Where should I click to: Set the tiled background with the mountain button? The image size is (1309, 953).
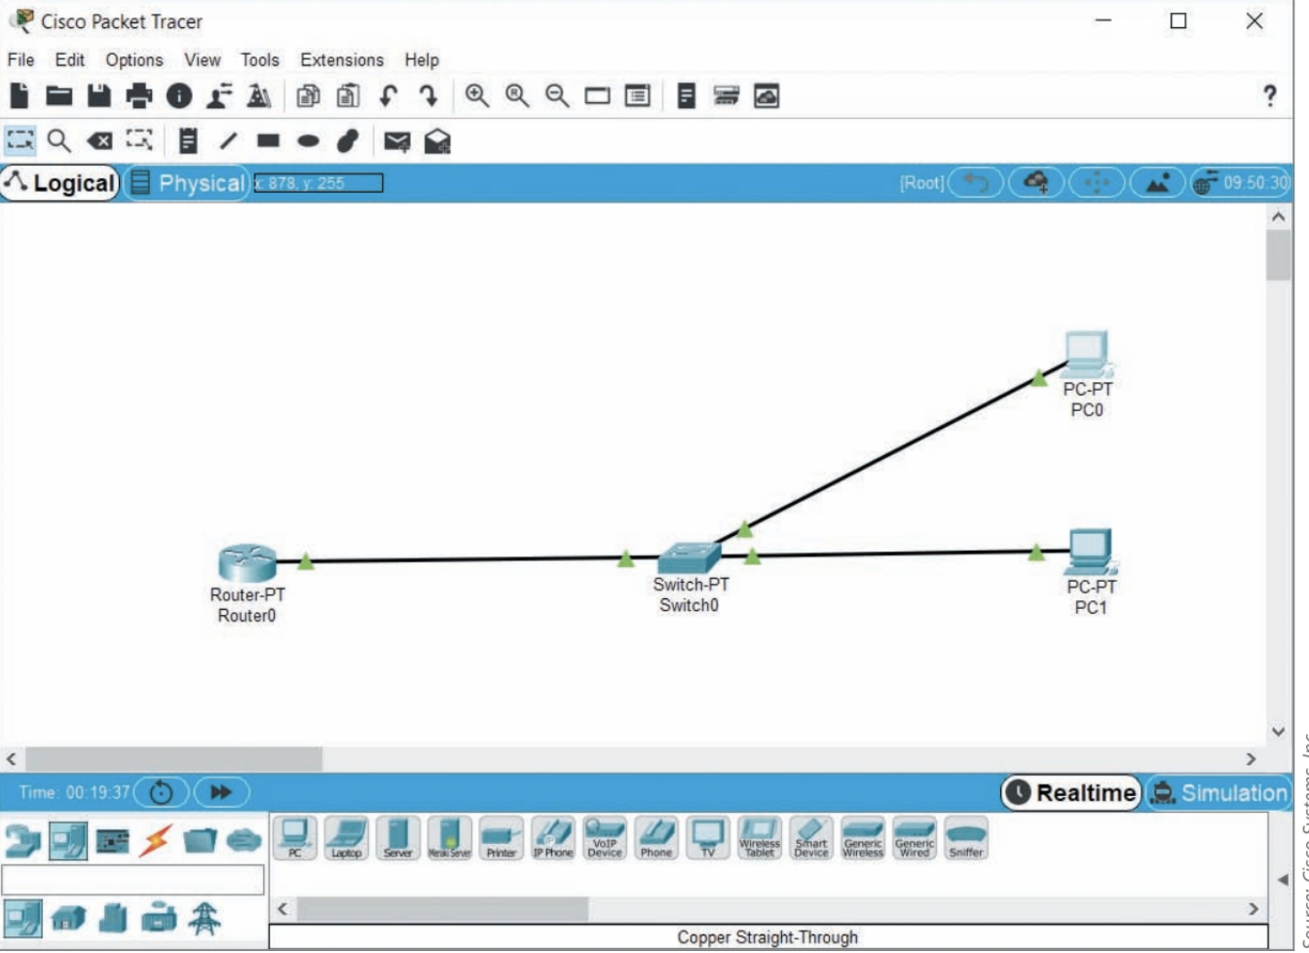tap(1158, 182)
